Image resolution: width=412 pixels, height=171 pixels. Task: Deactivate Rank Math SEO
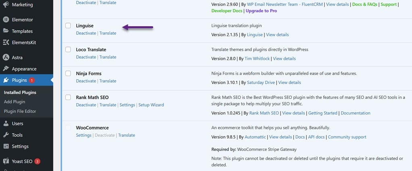[x=86, y=105]
